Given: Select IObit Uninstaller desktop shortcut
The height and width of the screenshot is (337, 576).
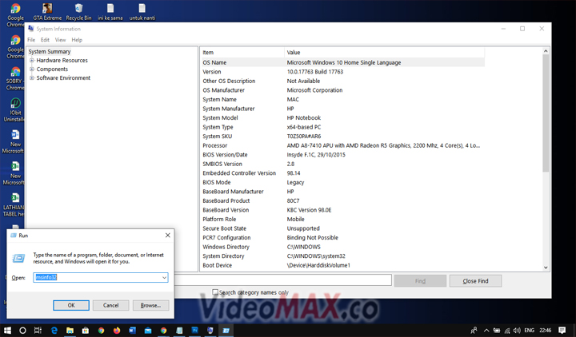Looking at the screenshot, I should tap(14, 109).
